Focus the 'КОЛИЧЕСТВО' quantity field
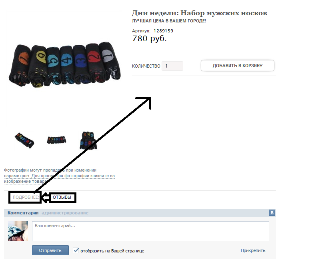Viewport: 312px width, 280px height. pos(172,66)
